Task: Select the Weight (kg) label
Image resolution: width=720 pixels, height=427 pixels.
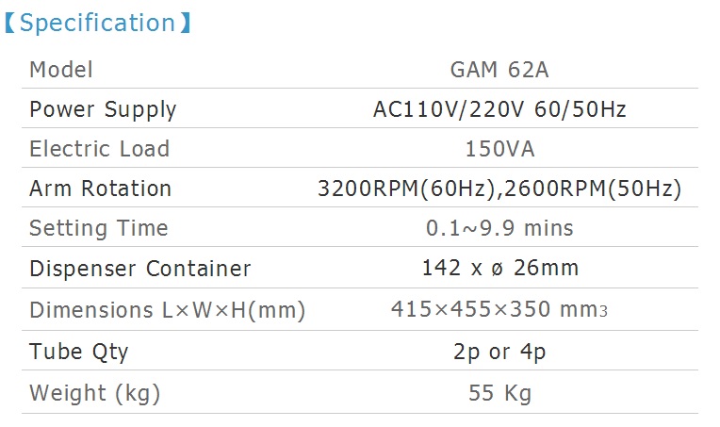Action: (x=94, y=394)
